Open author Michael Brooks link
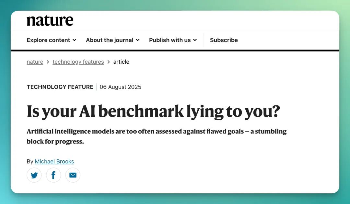The width and height of the screenshot is (350, 204). coord(54,161)
